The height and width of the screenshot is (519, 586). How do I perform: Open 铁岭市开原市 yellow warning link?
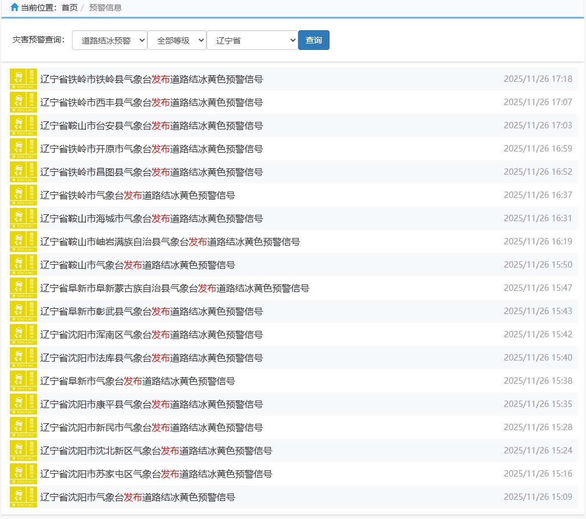[x=151, y=149]
